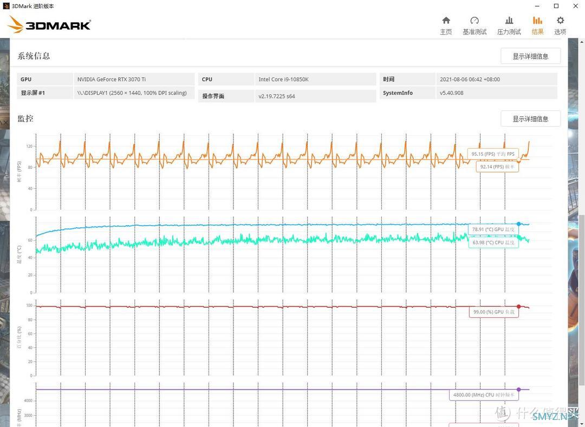Click the SystemInfo version v5.40.908
Viewport: 585px width, 427px height.
coord(451,93)
